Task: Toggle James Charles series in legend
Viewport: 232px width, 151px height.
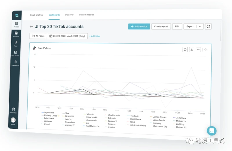Action: pyautogui.click(x=158, y=117)
